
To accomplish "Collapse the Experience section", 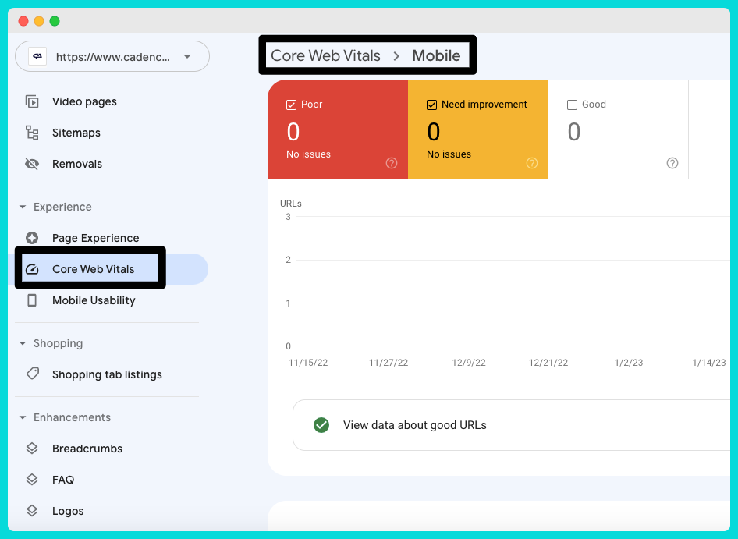I will [x=23, y=207].
